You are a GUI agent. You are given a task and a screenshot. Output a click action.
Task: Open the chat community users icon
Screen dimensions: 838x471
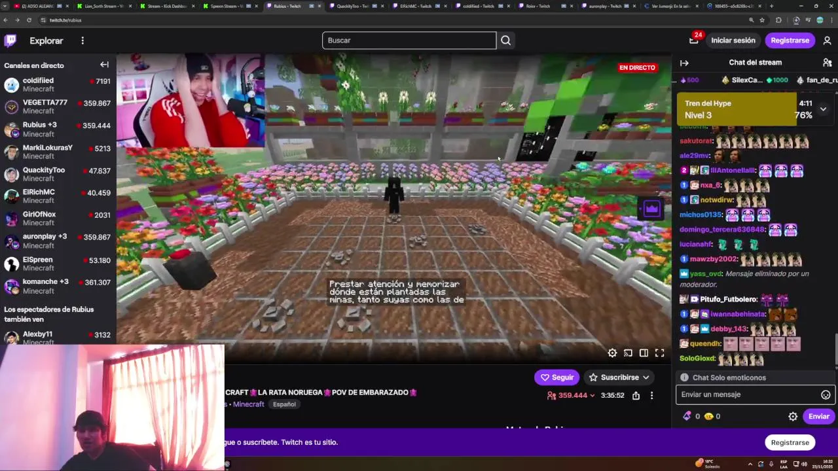(x=827, y=63)
